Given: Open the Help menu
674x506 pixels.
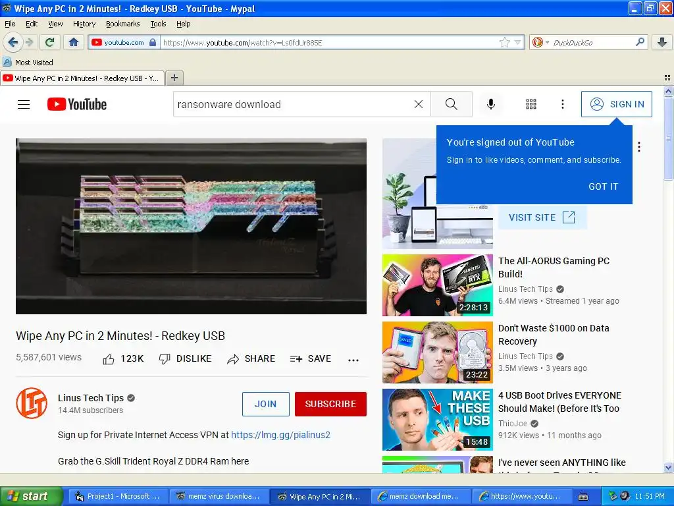Looking at the screenshot, I should point(183,24).
